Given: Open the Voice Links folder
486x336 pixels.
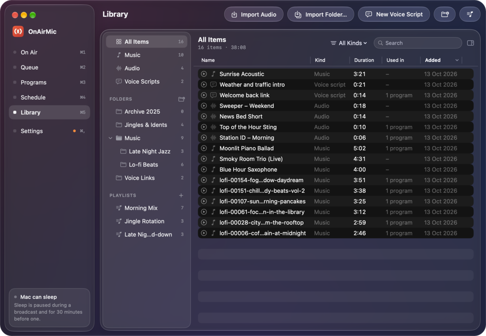Looking at the screenshot, I should 147,178.
